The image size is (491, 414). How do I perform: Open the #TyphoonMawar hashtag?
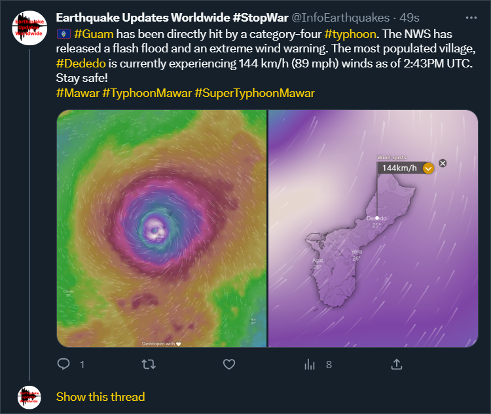coord(147,93)
